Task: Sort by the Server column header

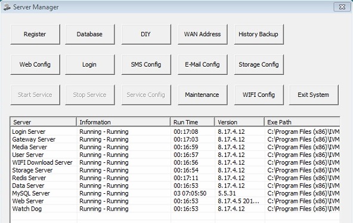Action: (x=44, y=122)
